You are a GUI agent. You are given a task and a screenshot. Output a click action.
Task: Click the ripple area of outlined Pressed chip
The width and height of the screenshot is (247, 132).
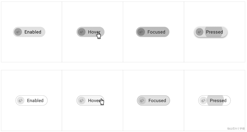215,100
